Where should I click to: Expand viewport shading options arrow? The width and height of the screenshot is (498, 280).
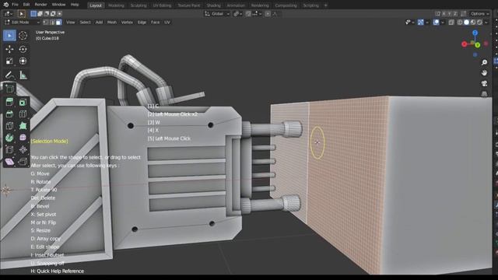click(x=486, y=23)
